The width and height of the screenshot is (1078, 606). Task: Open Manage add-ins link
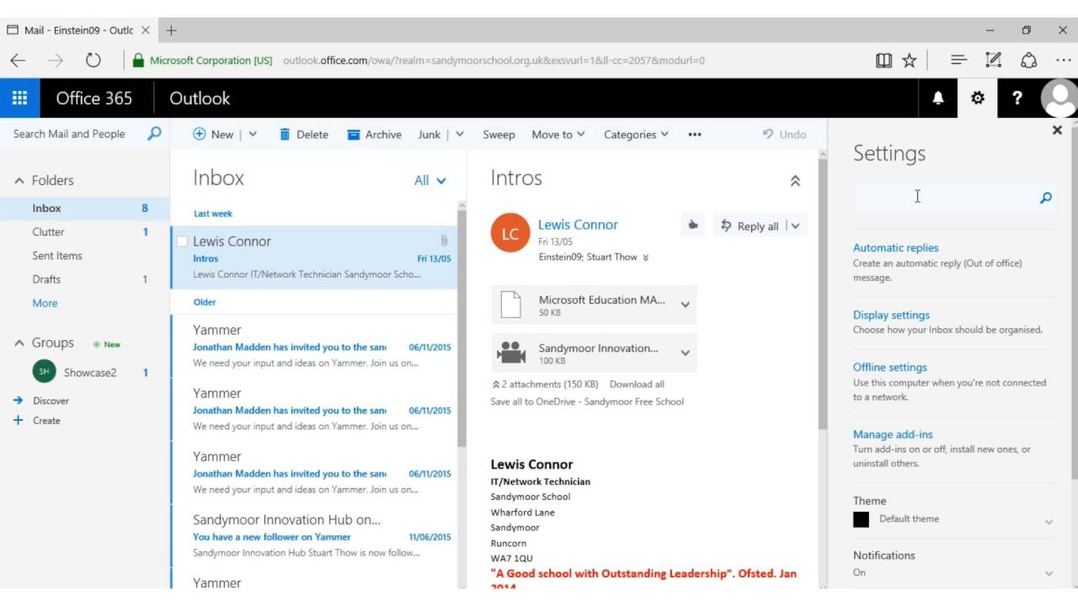[x=893, y=434]
